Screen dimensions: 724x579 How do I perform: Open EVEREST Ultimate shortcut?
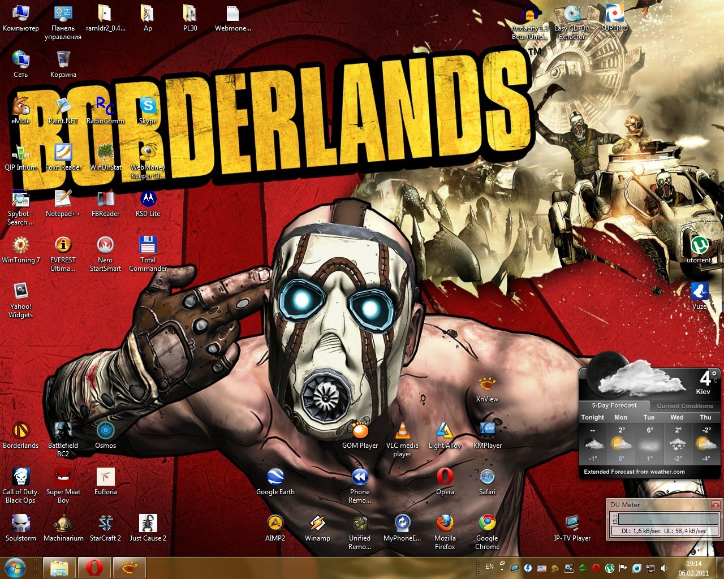pos(63,253)
